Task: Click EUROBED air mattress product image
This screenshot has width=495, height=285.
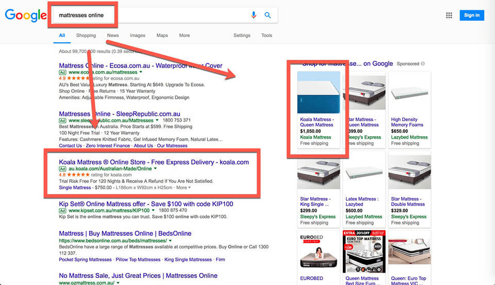Action: tap(319, 252)
